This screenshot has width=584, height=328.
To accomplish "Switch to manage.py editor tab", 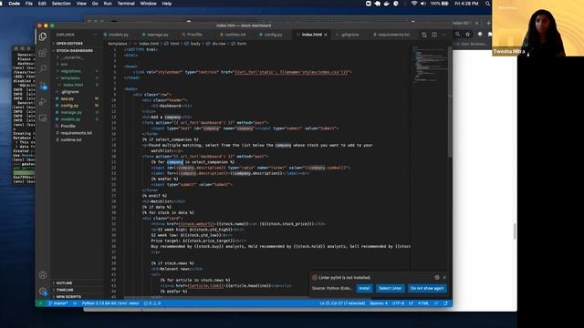I will pyautogui.click(x=158, y=35).
